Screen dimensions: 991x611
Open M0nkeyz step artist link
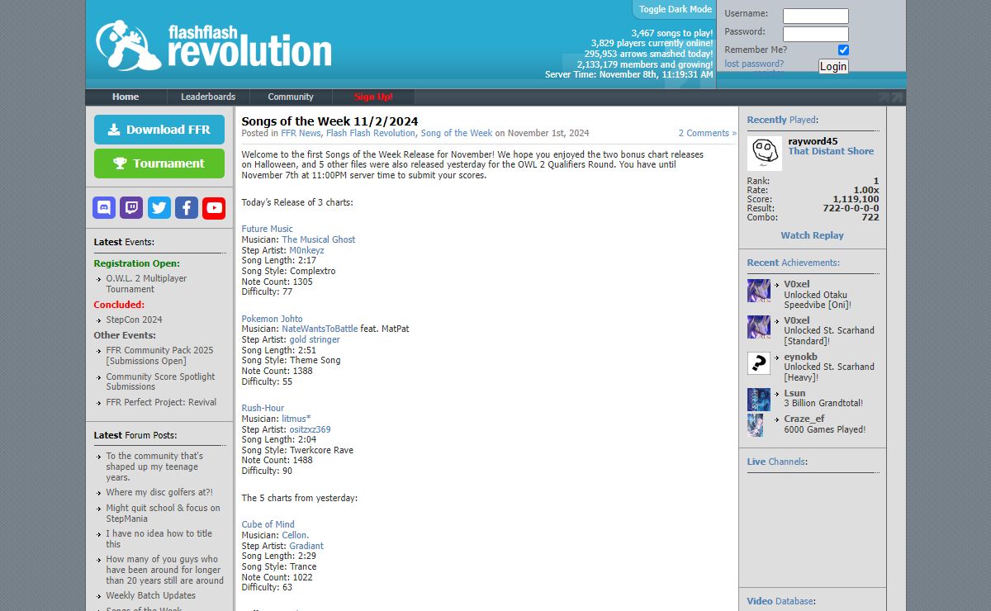[x=306, y=250]
